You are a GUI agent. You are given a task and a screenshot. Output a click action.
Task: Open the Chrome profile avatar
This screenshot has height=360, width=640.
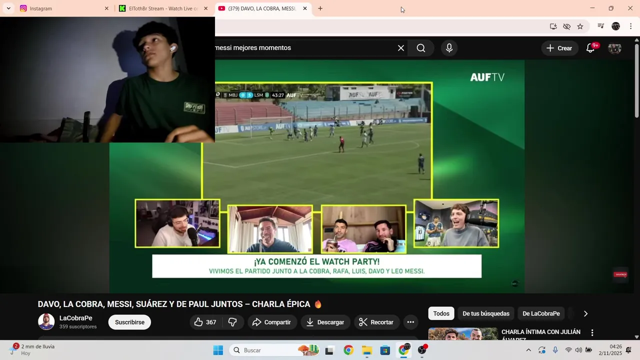point(616,26)
